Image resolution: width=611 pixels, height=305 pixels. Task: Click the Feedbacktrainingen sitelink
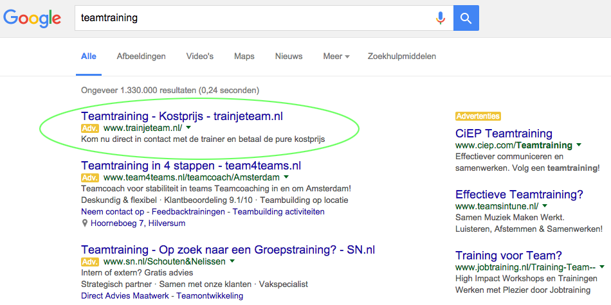188,212
